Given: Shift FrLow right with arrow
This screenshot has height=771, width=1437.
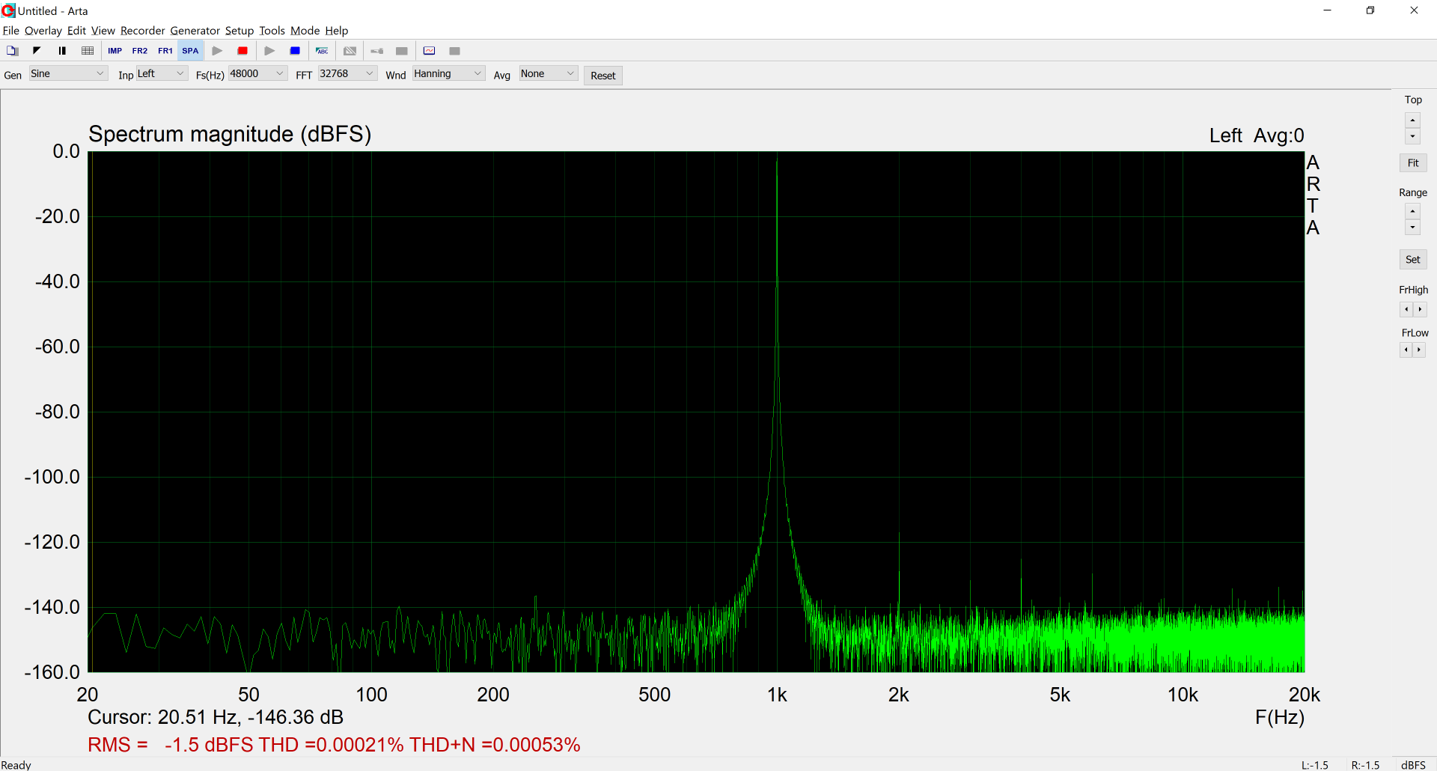Looking at the screenshot, I should [1419, 350].
